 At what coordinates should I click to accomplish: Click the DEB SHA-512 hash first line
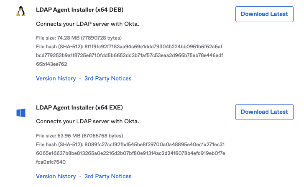click(x=130, y=47)
